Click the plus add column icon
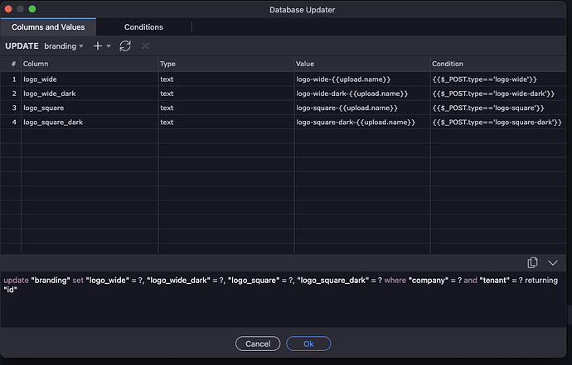The image size is (572, 365). click(97, 46)
